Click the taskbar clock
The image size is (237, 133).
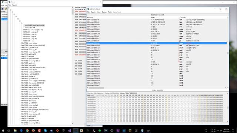(x=227, y=130)
